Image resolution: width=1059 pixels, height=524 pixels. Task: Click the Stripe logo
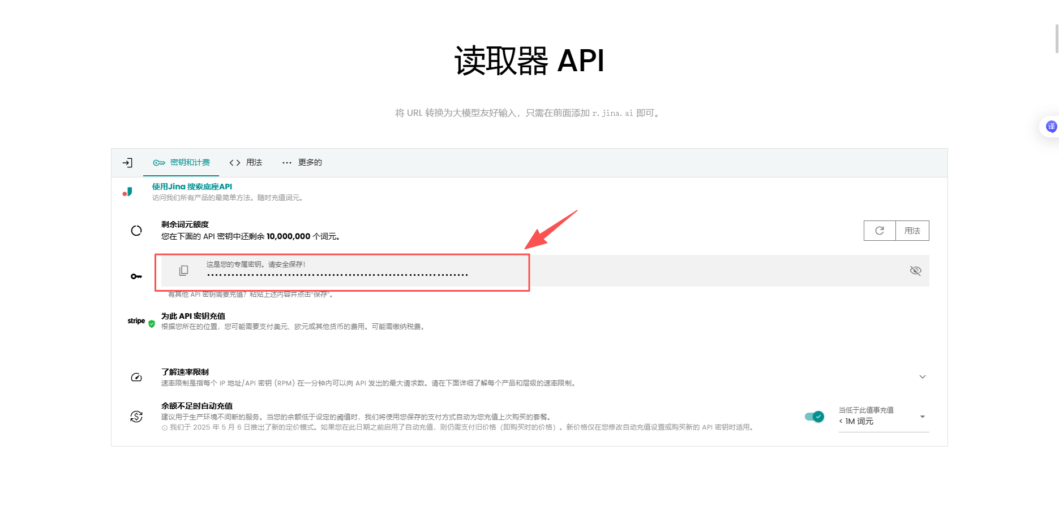pyautogui.click(x=136, y=321)
